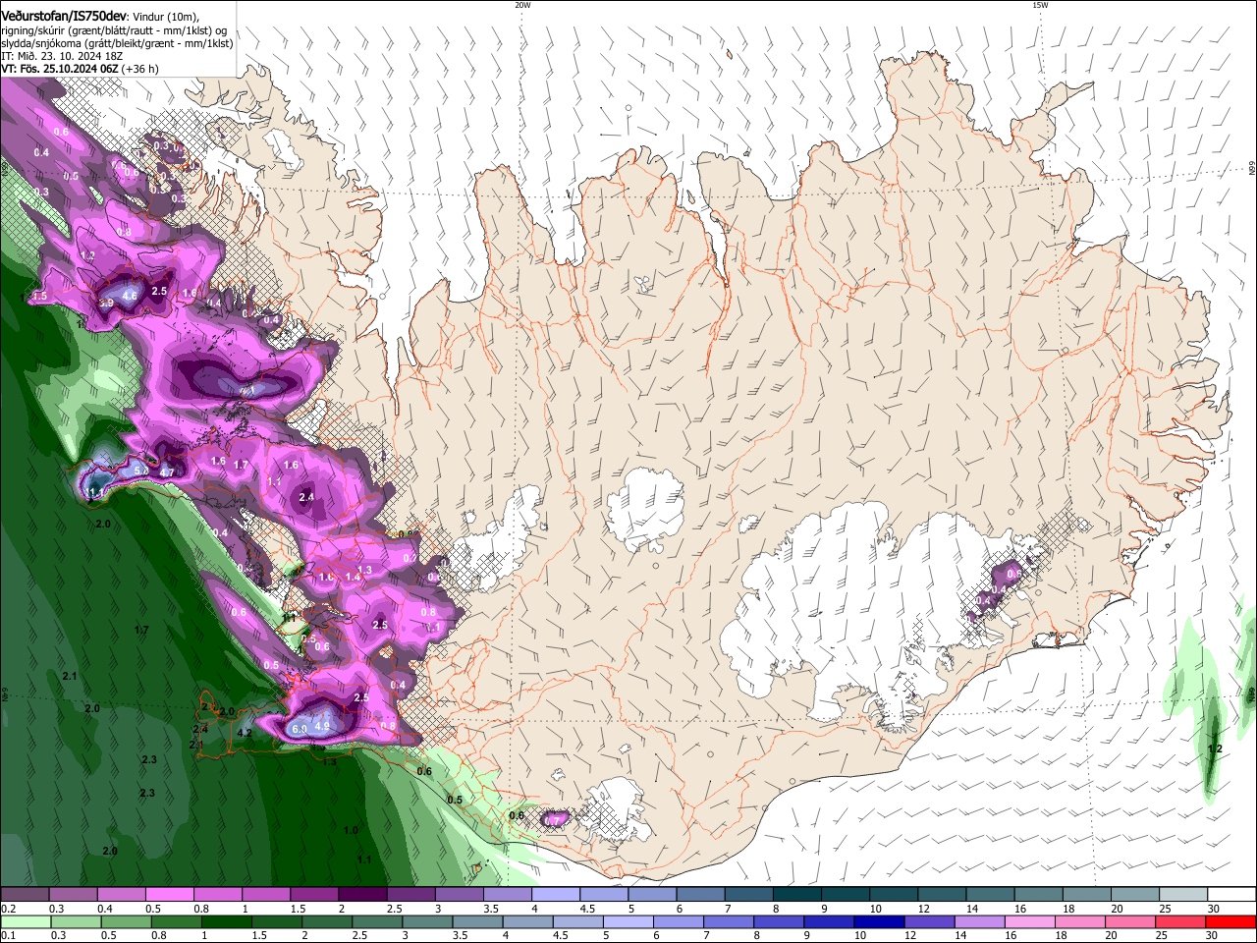This screenshot has height=943, width=1257.
Task: Click the 30 label in the upper legend row
Action: click(x=1214, y=909)
